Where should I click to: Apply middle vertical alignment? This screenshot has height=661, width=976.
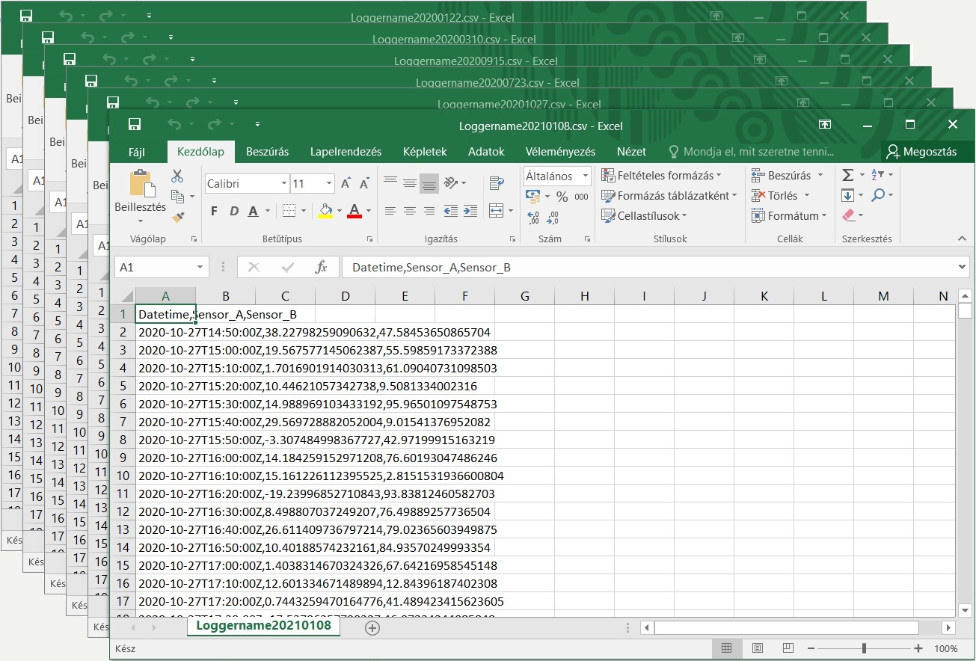[x=409, y=183]
